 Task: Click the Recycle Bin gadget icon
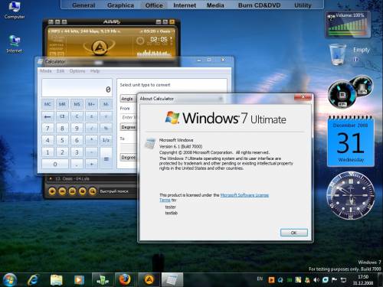coord(338,54)
